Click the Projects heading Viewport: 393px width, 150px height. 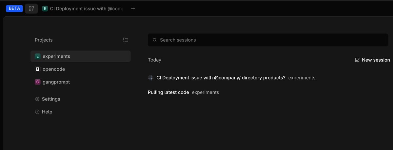(x=44, y=40)
